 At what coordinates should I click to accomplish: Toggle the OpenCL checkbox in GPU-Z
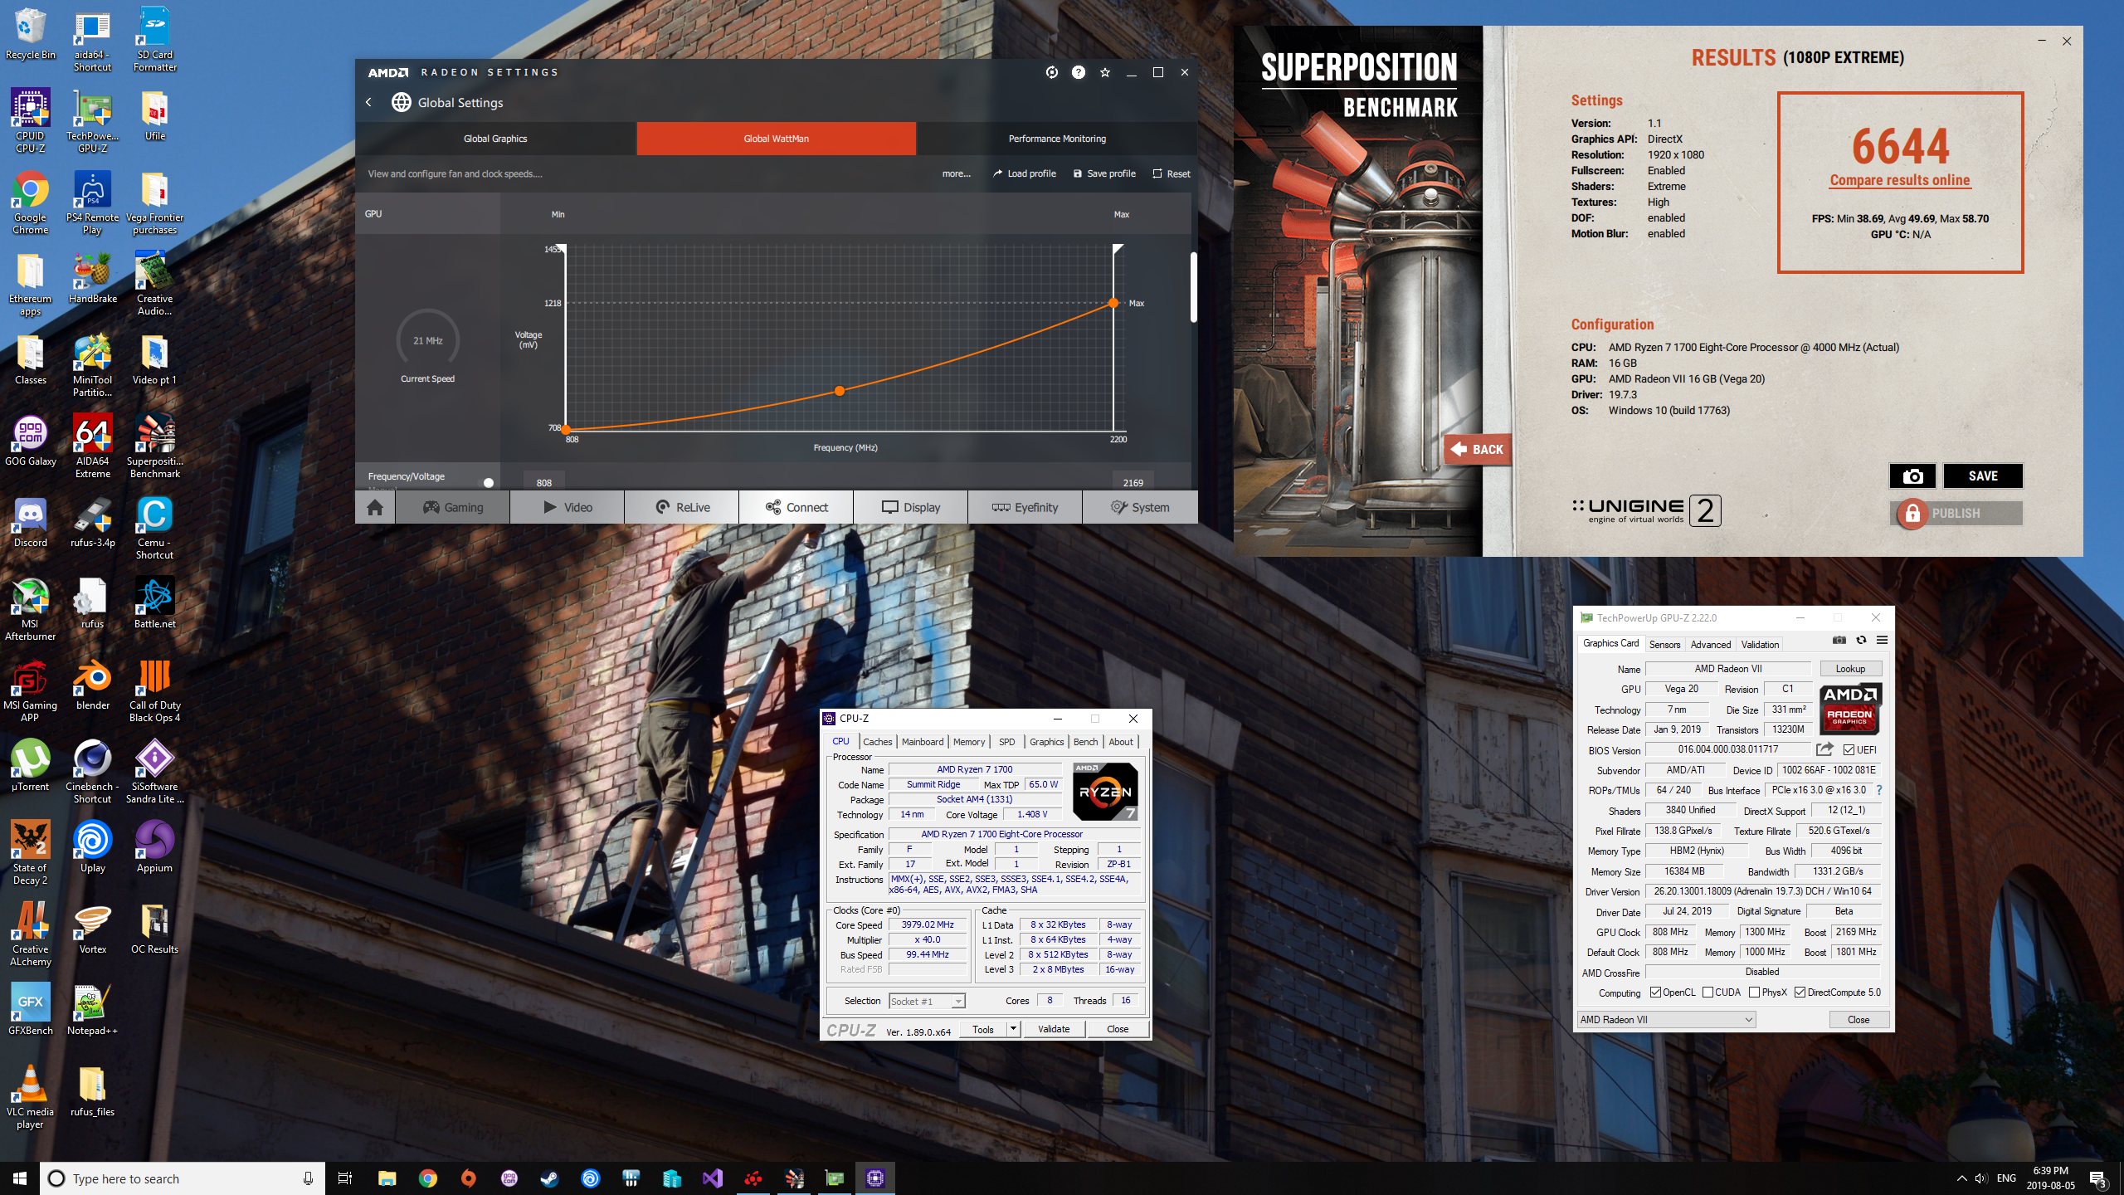tap(1655, 993)
